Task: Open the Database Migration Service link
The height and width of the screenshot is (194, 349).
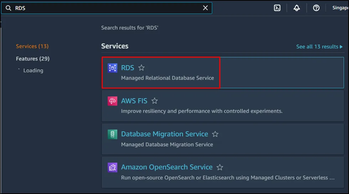Action: (x=164, y=134)
